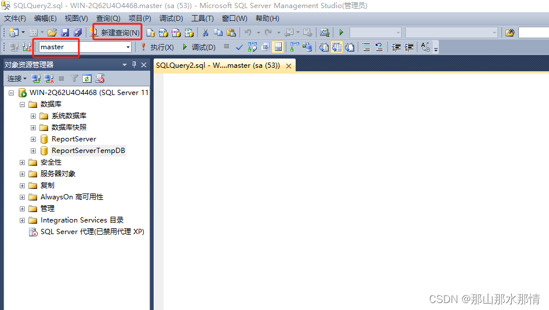Click the green Start arrow in top toolbar
This screenshot has height=310, width=549.
click(x=341, y=32)
